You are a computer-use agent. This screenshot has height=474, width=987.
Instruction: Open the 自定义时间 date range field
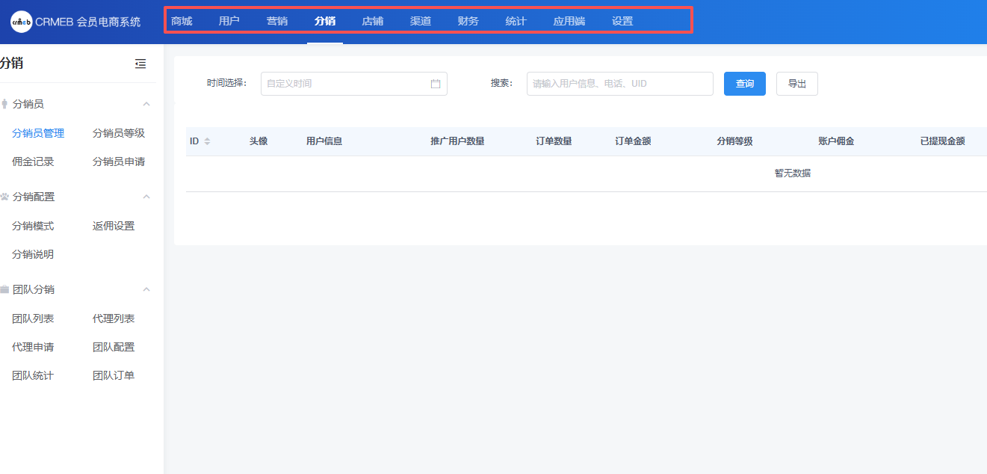[x=344, y=84]
